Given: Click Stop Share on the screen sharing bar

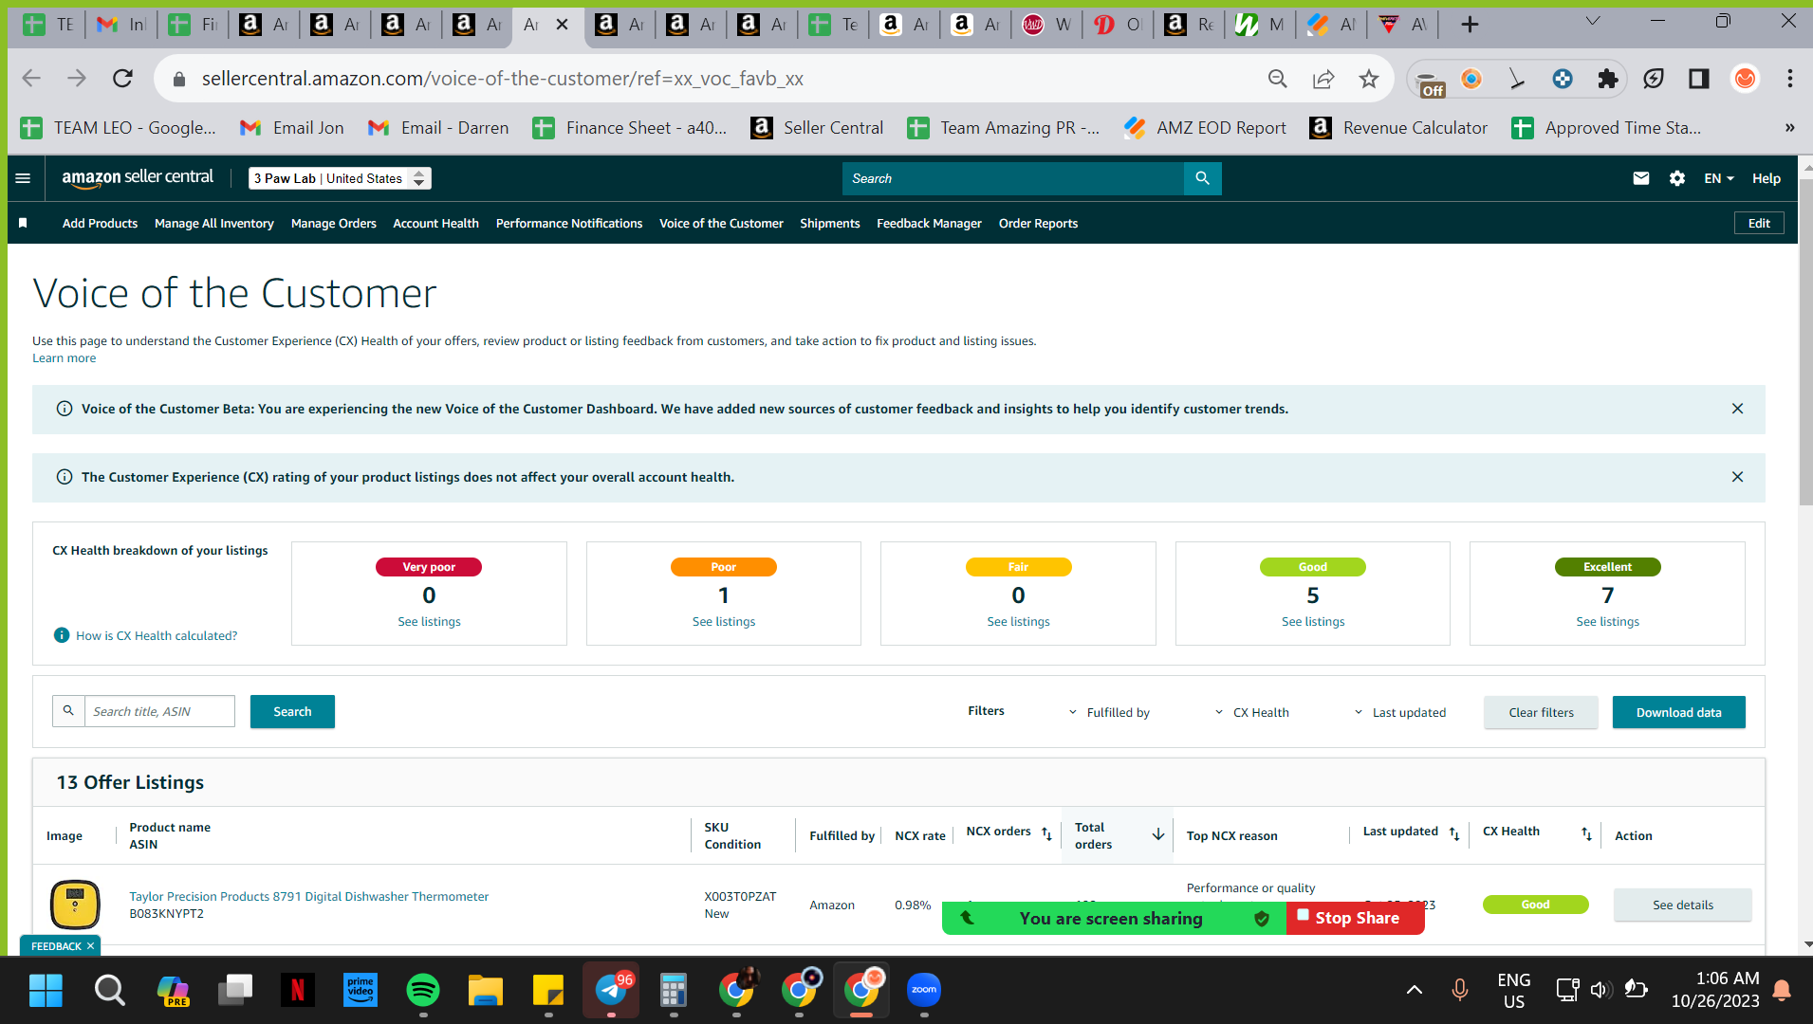Looking at the screenshot, I should (1356, 918).
